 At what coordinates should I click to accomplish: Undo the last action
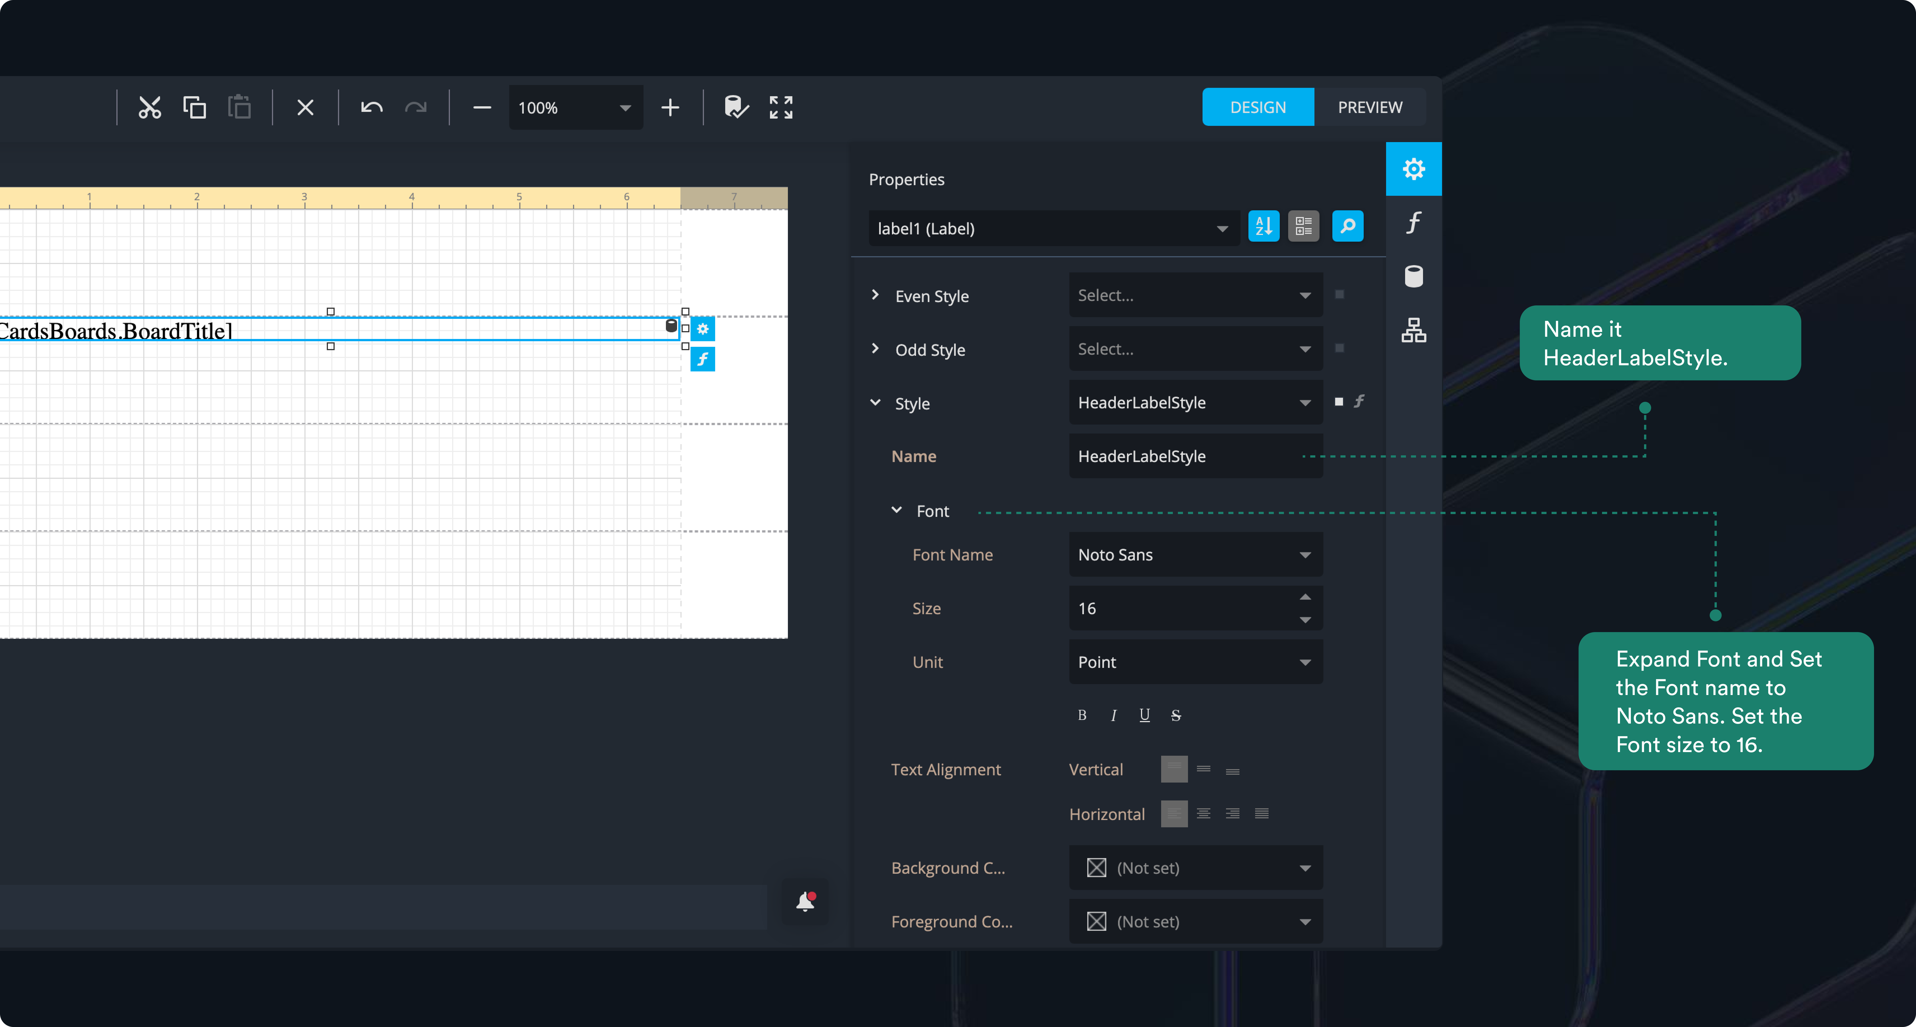pyautogui.click(x=372, y=108)
